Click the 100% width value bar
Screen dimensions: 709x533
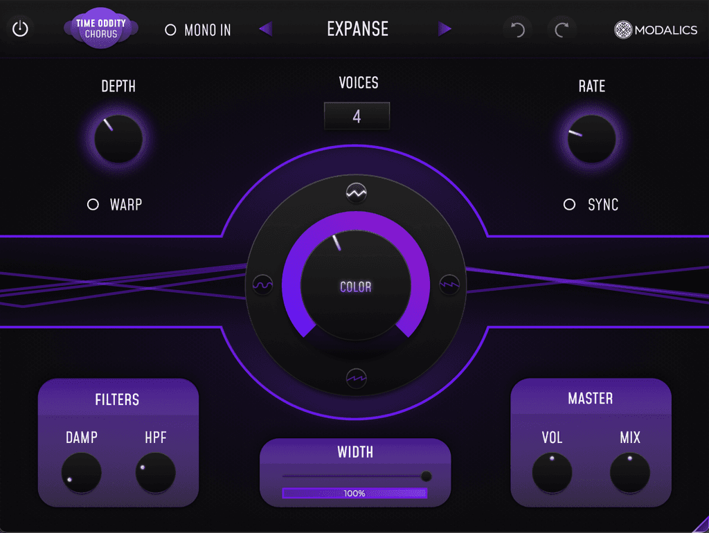point(354,494)
